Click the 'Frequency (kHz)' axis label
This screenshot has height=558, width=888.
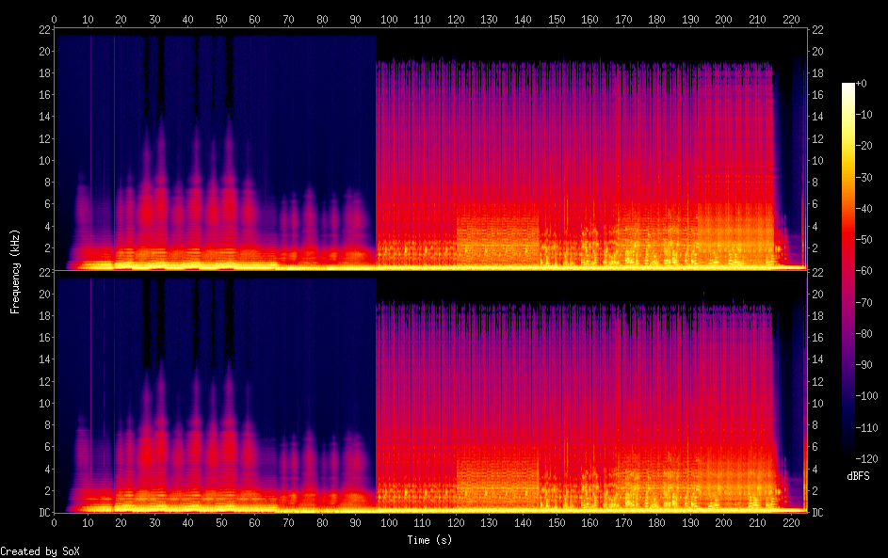pos(15,271)
